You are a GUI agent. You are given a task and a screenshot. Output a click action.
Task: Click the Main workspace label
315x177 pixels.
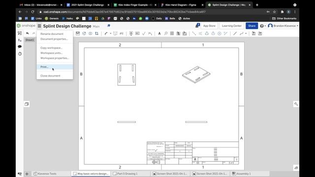click(96, 26)
